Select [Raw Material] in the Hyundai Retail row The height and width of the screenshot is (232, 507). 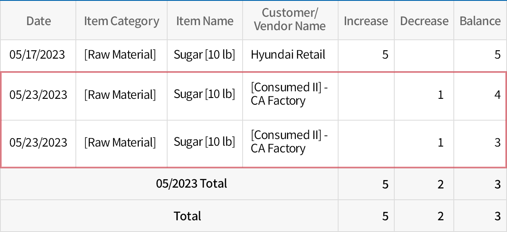tap(120, 55)
